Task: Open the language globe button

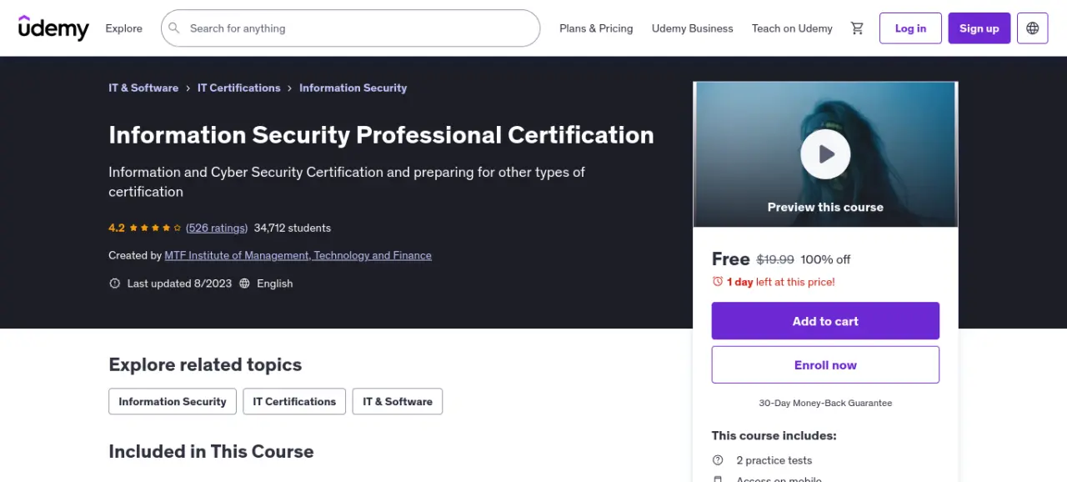Action: tap(1033, 28)
